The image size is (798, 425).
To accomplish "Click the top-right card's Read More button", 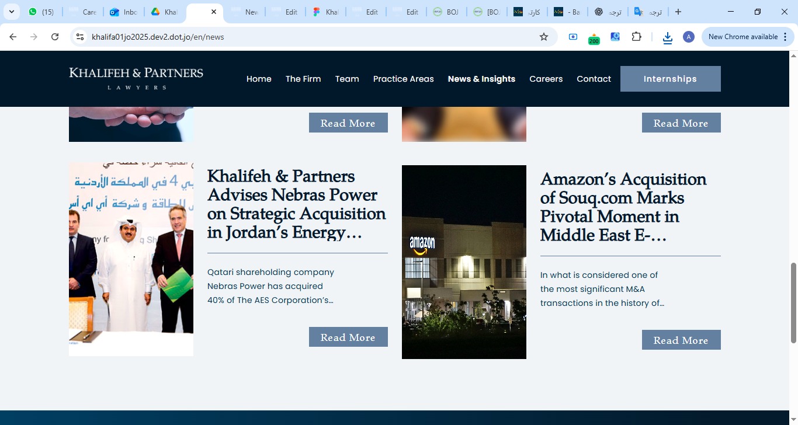I will pos(681,123).
